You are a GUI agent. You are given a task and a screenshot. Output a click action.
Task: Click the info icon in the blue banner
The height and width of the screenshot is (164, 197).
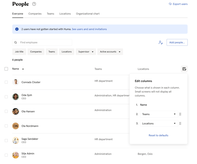point(17,29)
